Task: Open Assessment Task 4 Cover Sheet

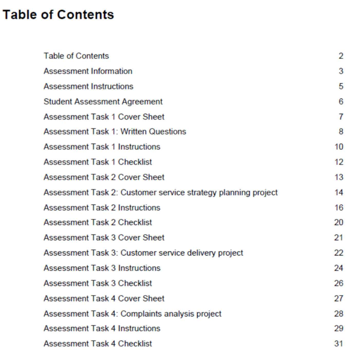Action: click(x=104, y=298)
